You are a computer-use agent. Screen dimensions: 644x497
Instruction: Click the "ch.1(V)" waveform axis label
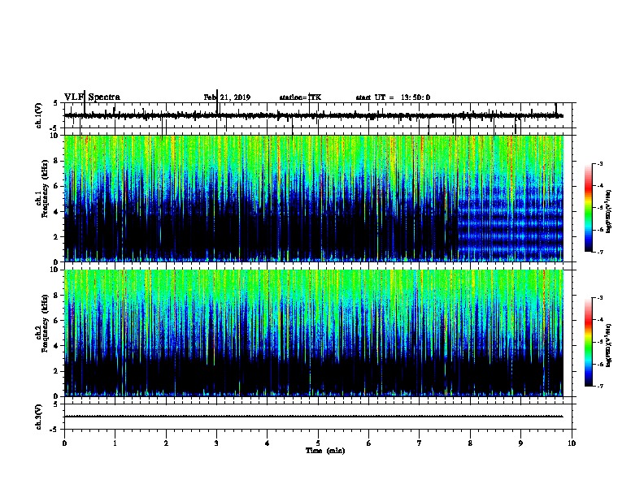[39, 115]
